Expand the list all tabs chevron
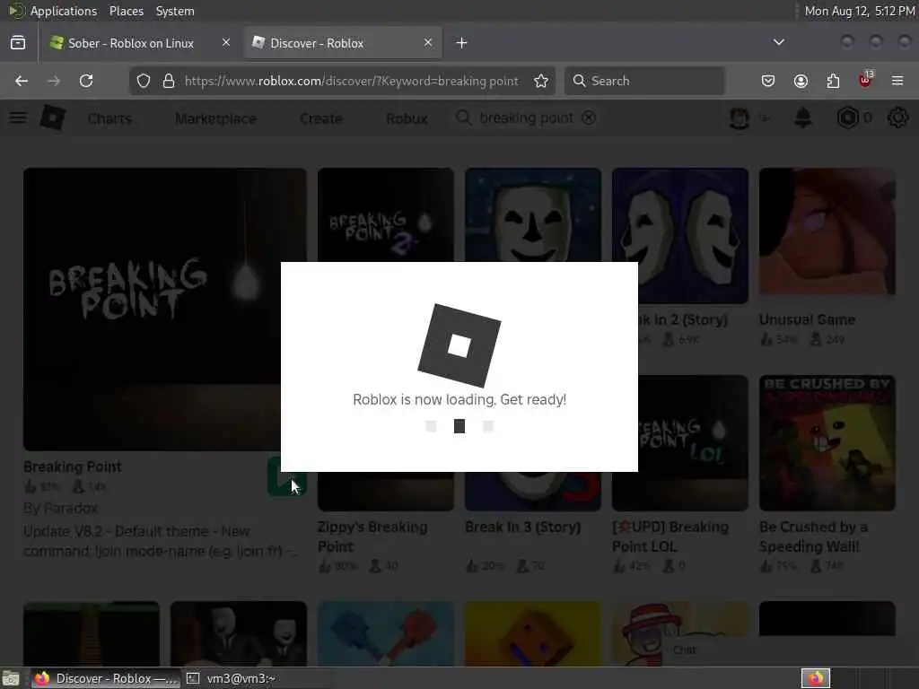The image size is (919, 689). 779,42
